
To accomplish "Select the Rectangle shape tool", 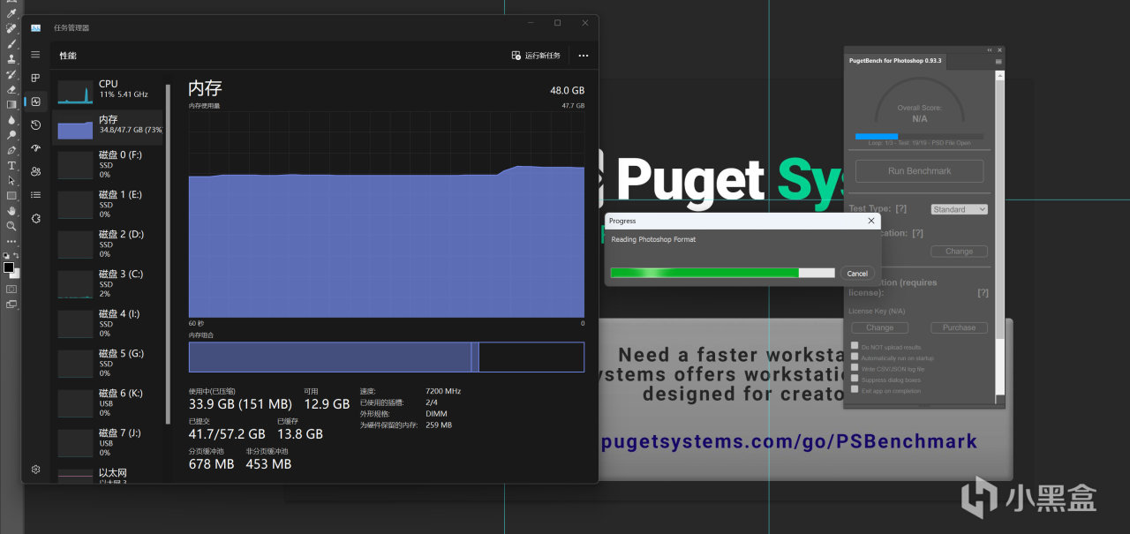I will (11, 195).
